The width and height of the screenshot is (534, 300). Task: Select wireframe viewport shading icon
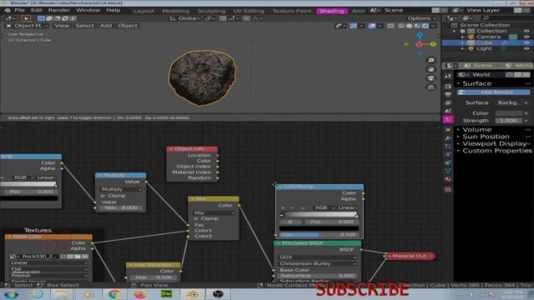[x=401, y=26]
